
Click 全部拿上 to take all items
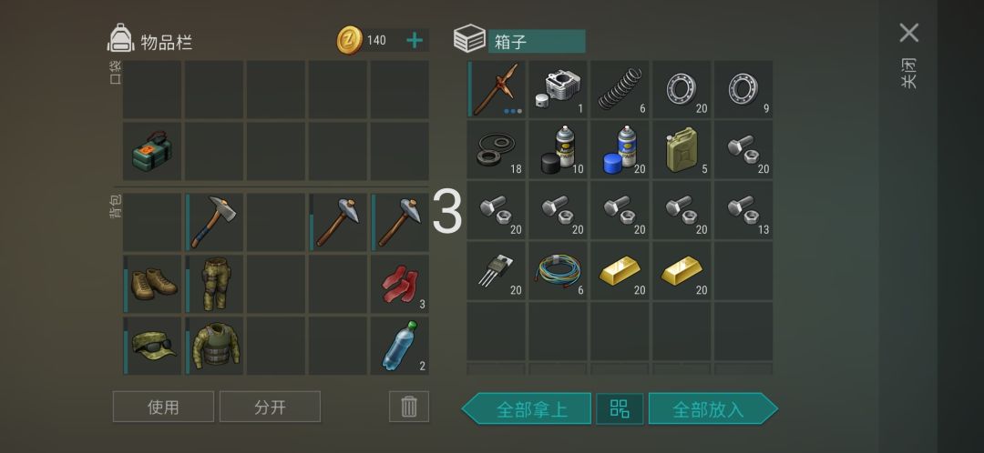tap(527, 409)
